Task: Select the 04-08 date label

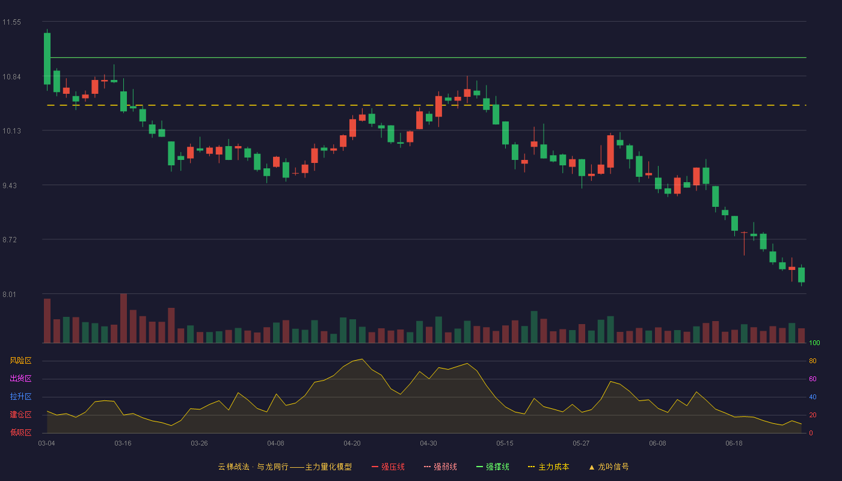Action: (275, 443)
